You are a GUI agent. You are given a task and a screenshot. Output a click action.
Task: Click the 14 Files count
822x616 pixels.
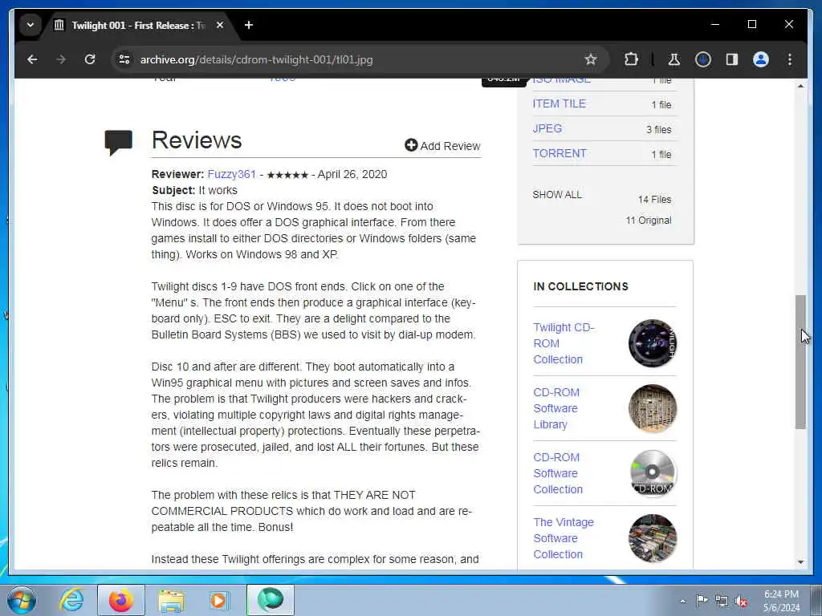[x=654, y=200]
